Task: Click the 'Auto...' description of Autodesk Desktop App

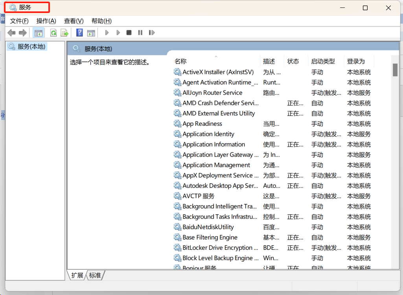Action: (272, 186)
